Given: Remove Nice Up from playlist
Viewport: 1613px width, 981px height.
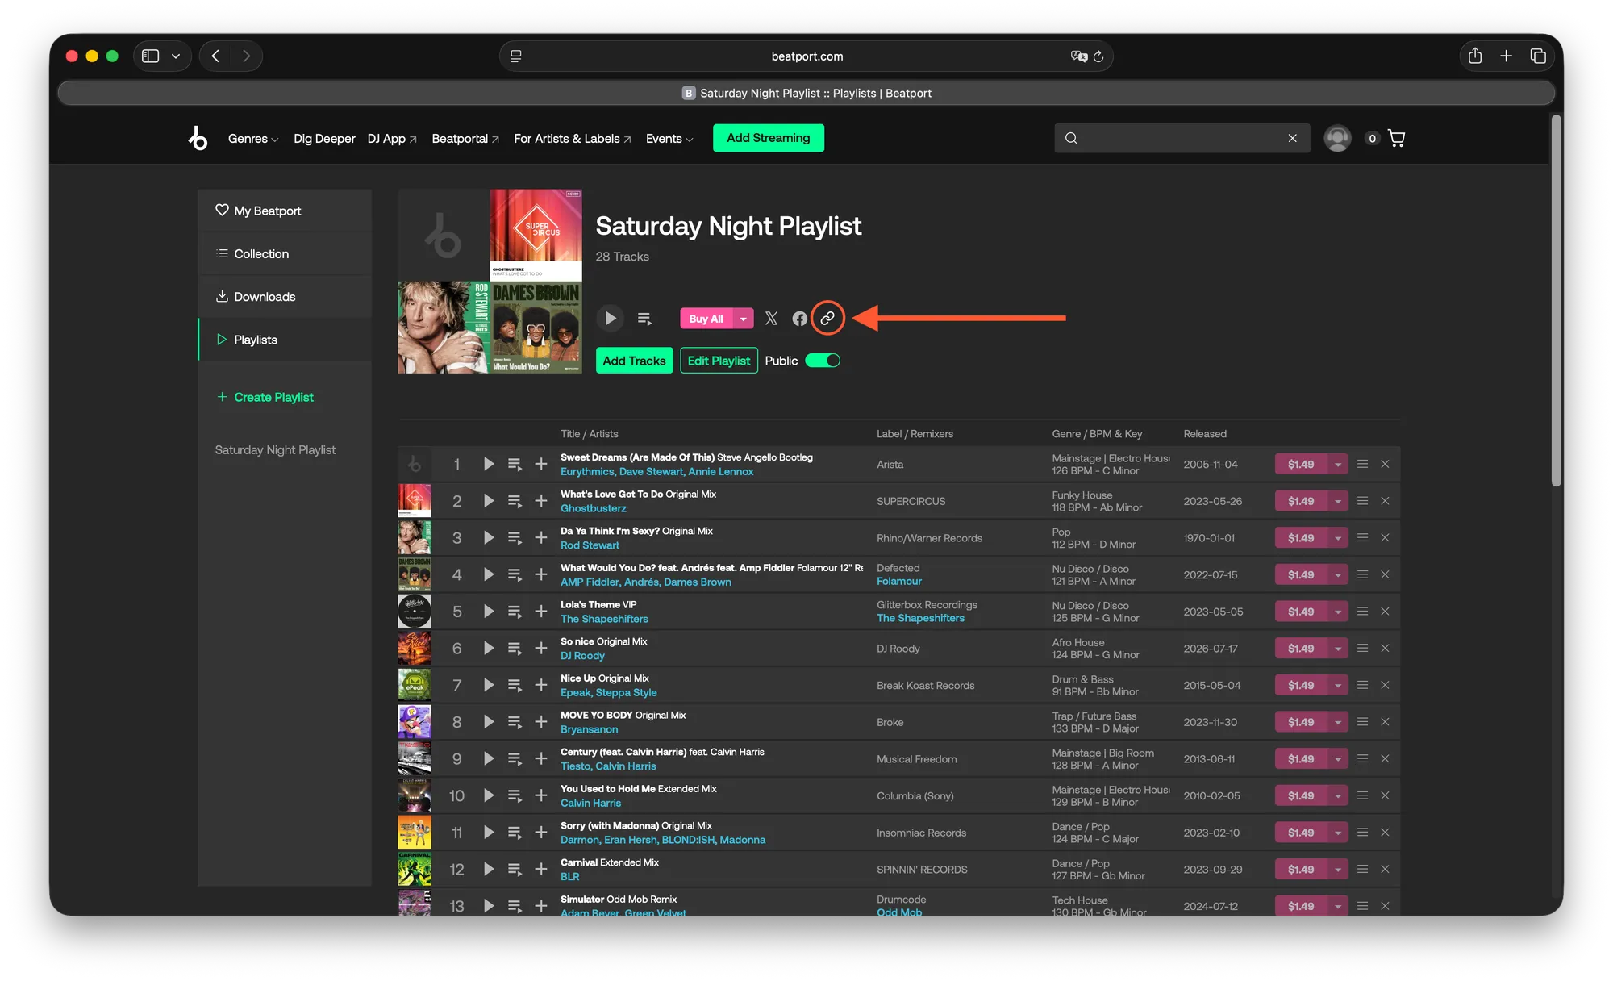Looking at the screenshot, I should pyautogui.click(x=1385, y=685).
